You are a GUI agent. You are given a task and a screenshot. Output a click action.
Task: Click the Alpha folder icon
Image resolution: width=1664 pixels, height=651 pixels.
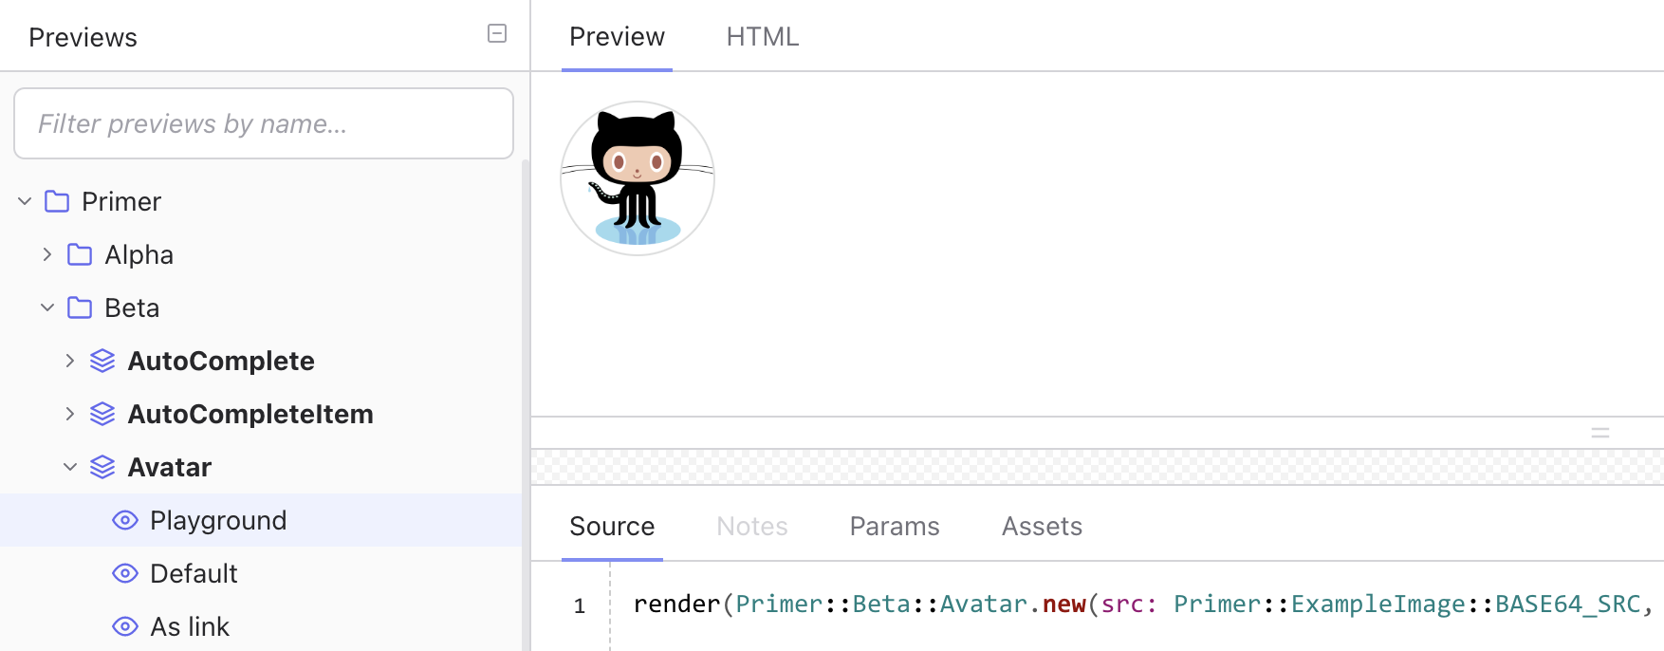[x=80, y=254]
